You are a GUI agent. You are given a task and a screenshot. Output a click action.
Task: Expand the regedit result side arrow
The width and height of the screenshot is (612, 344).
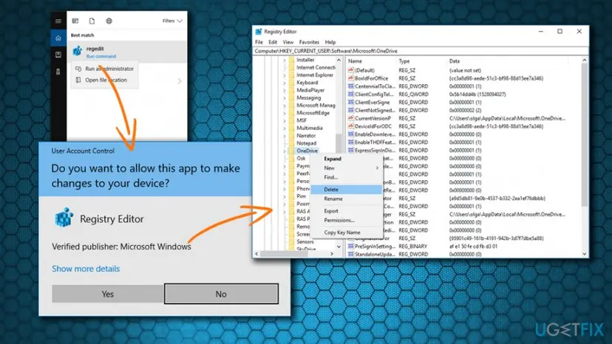(180, 81)
